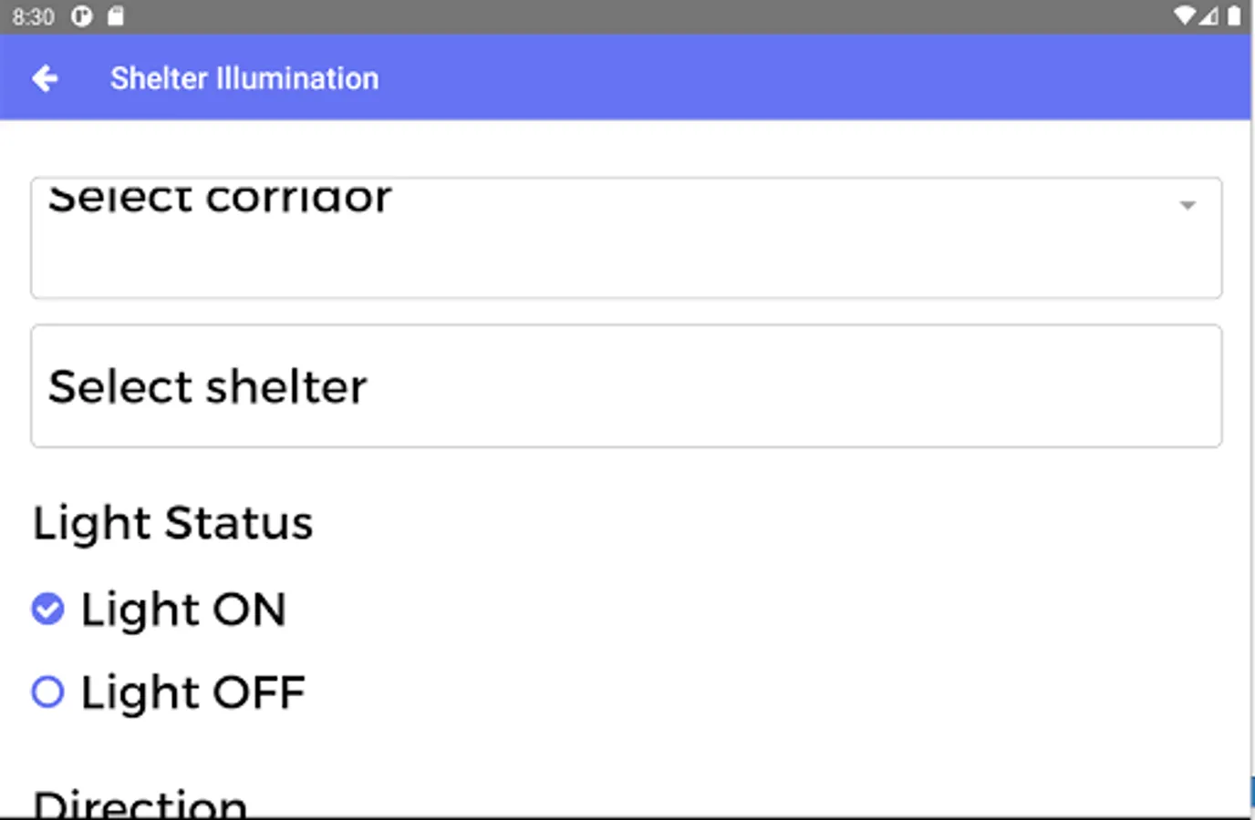Screen dimensions: 1255x820
Task: Click the Direction section heading
Action: coord(140,803)
